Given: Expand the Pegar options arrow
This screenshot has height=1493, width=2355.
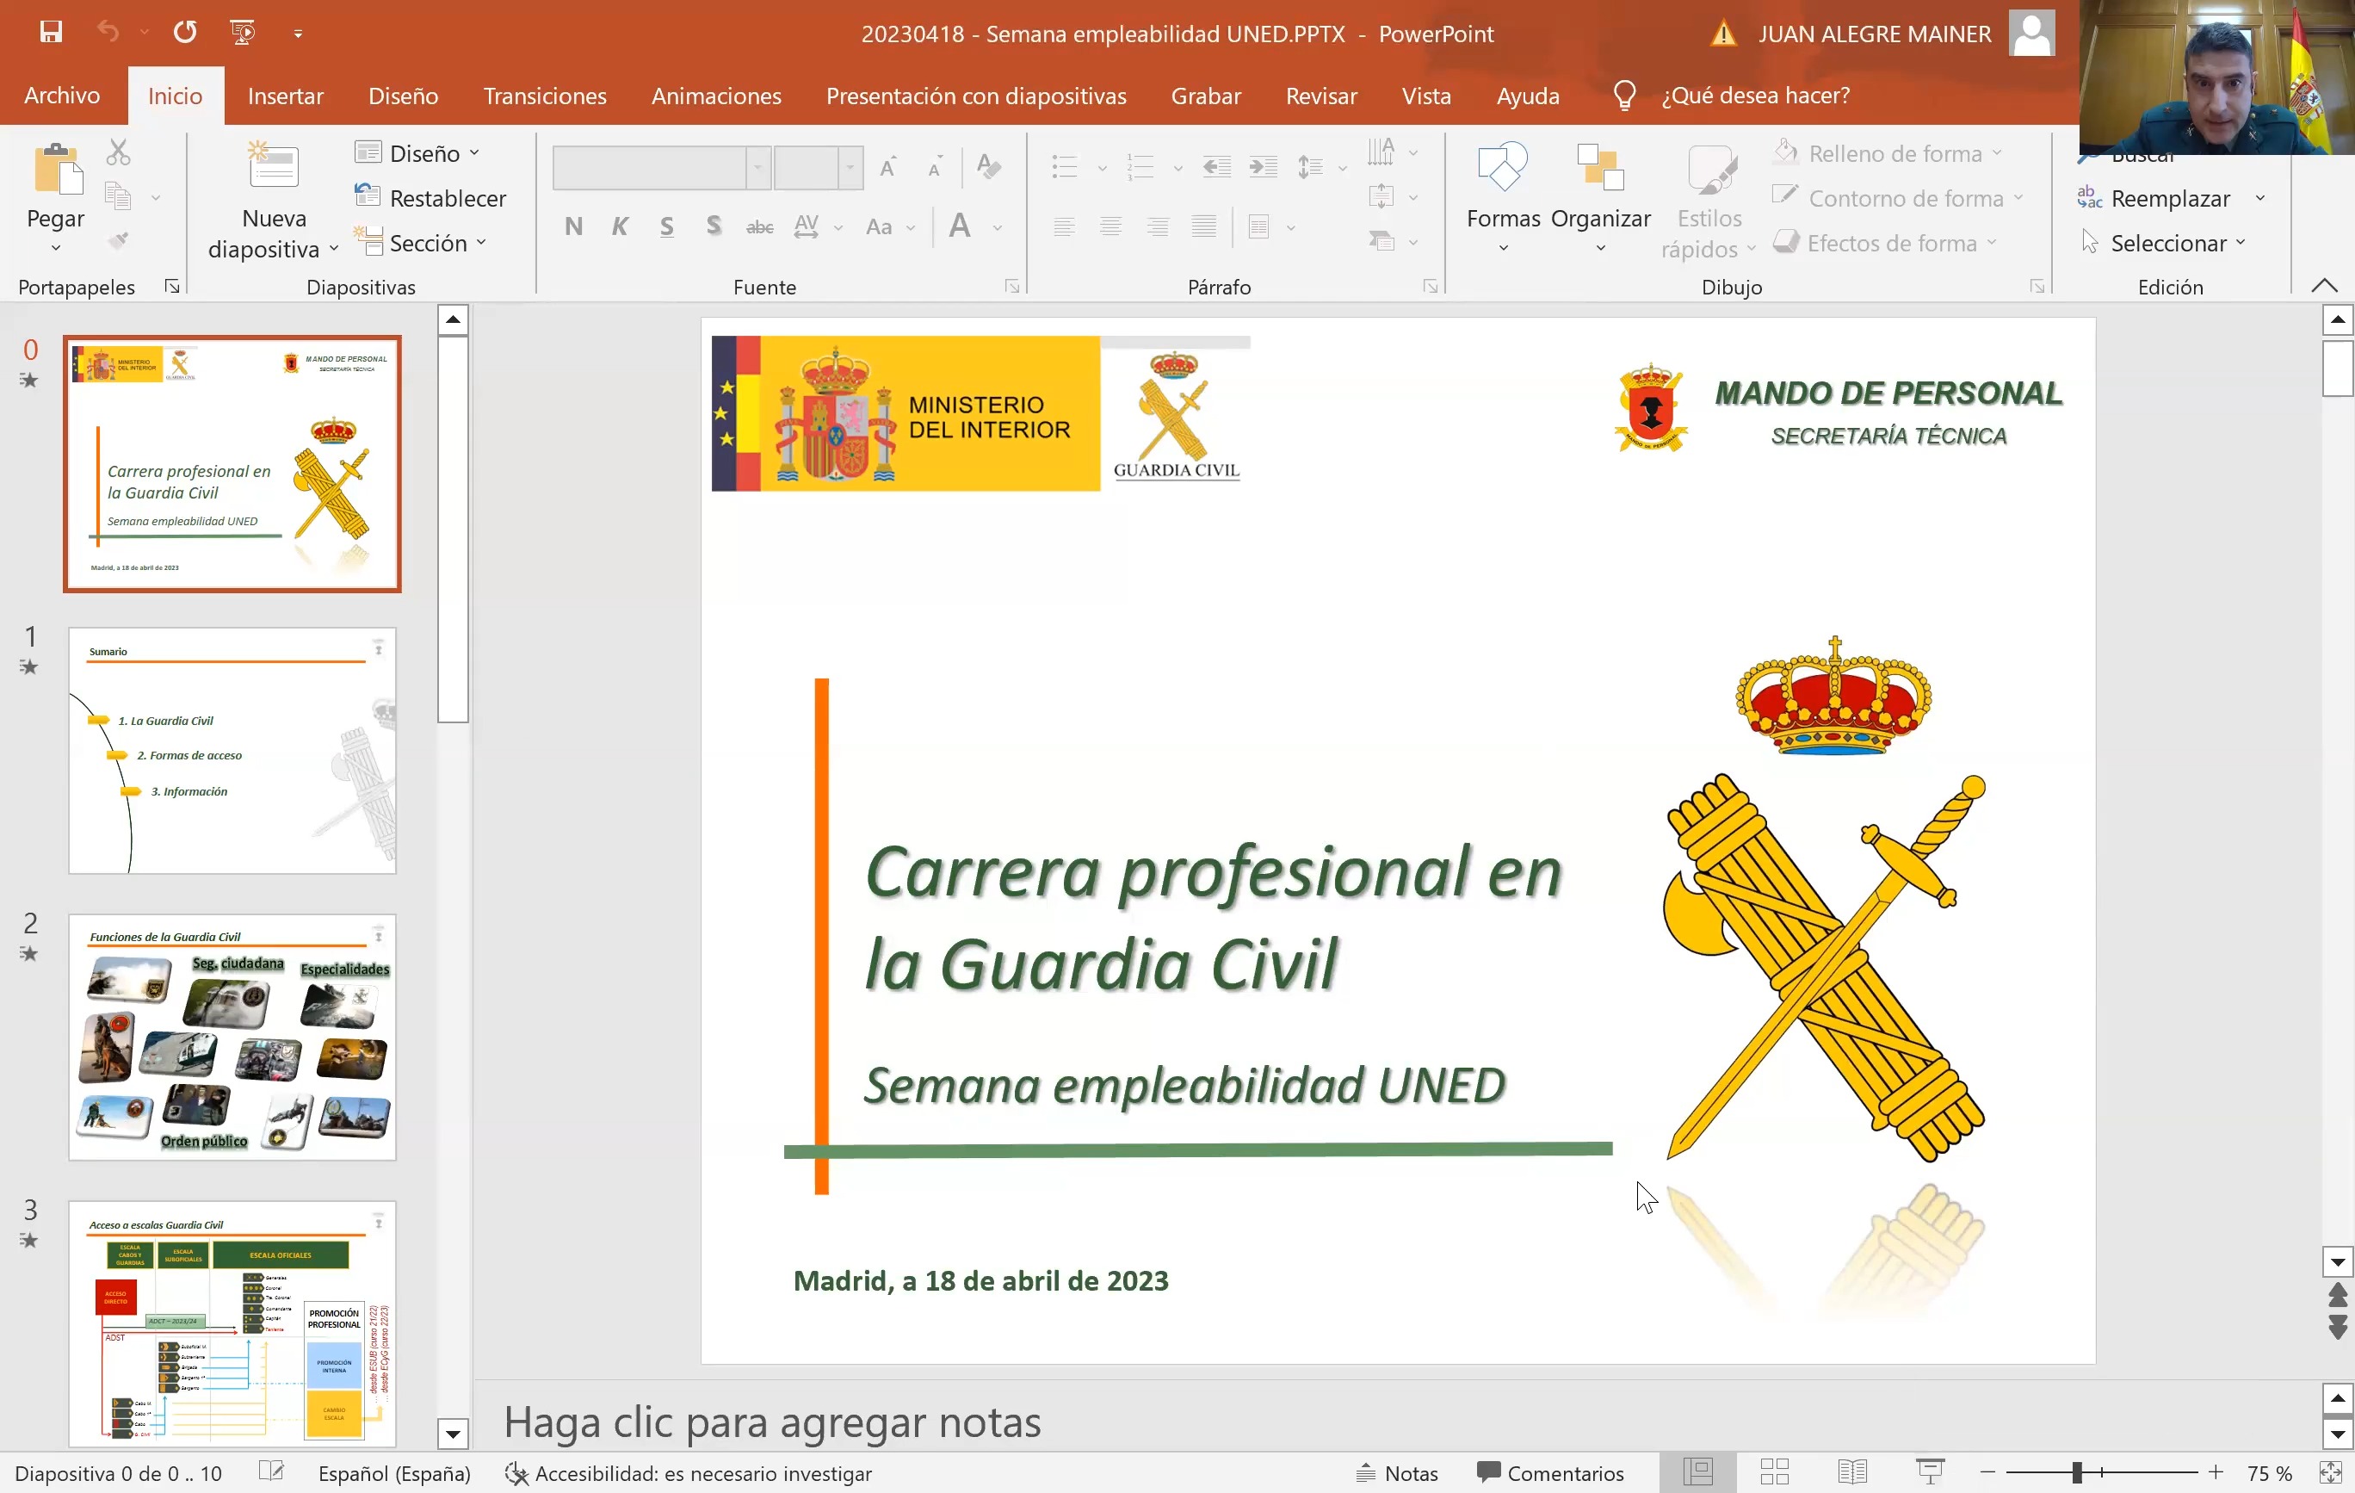Looking at the screenshot, I should click(x=56, y=247).
